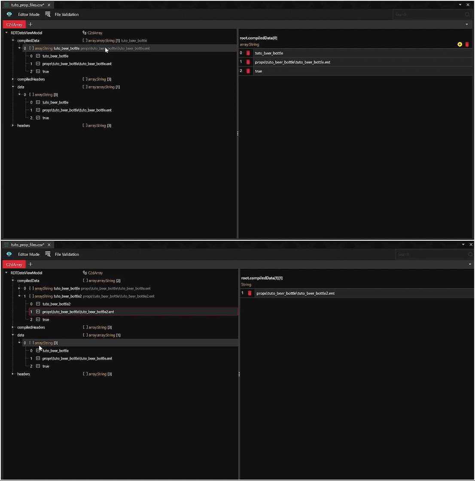
Task: Add new tab with plus button in bottom window
Action: (30, 264)
